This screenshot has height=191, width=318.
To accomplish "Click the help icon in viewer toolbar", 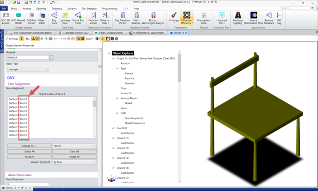I will (116, 39).
